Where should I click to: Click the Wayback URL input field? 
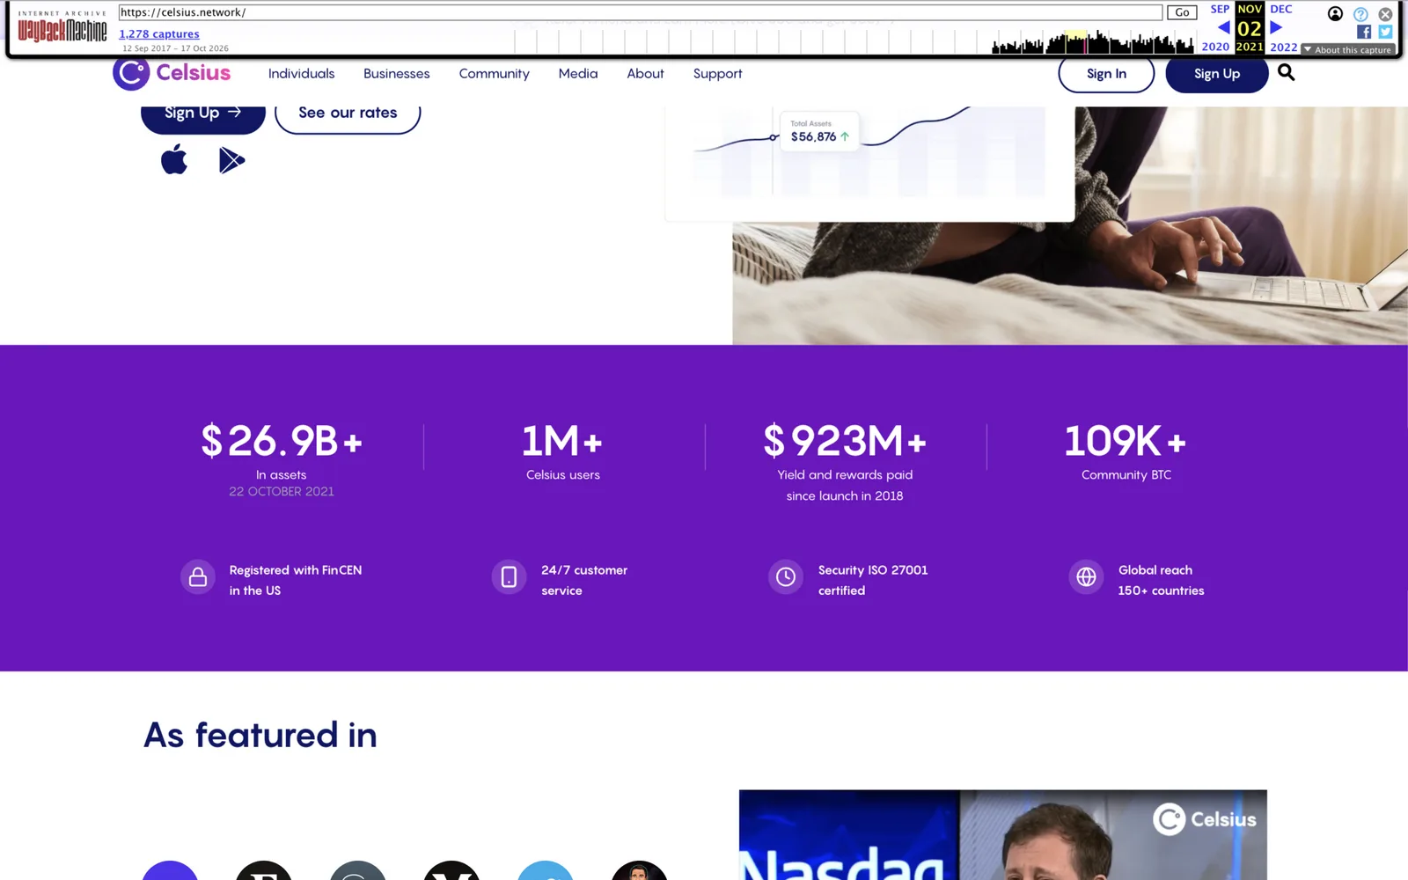click(641, 12)
